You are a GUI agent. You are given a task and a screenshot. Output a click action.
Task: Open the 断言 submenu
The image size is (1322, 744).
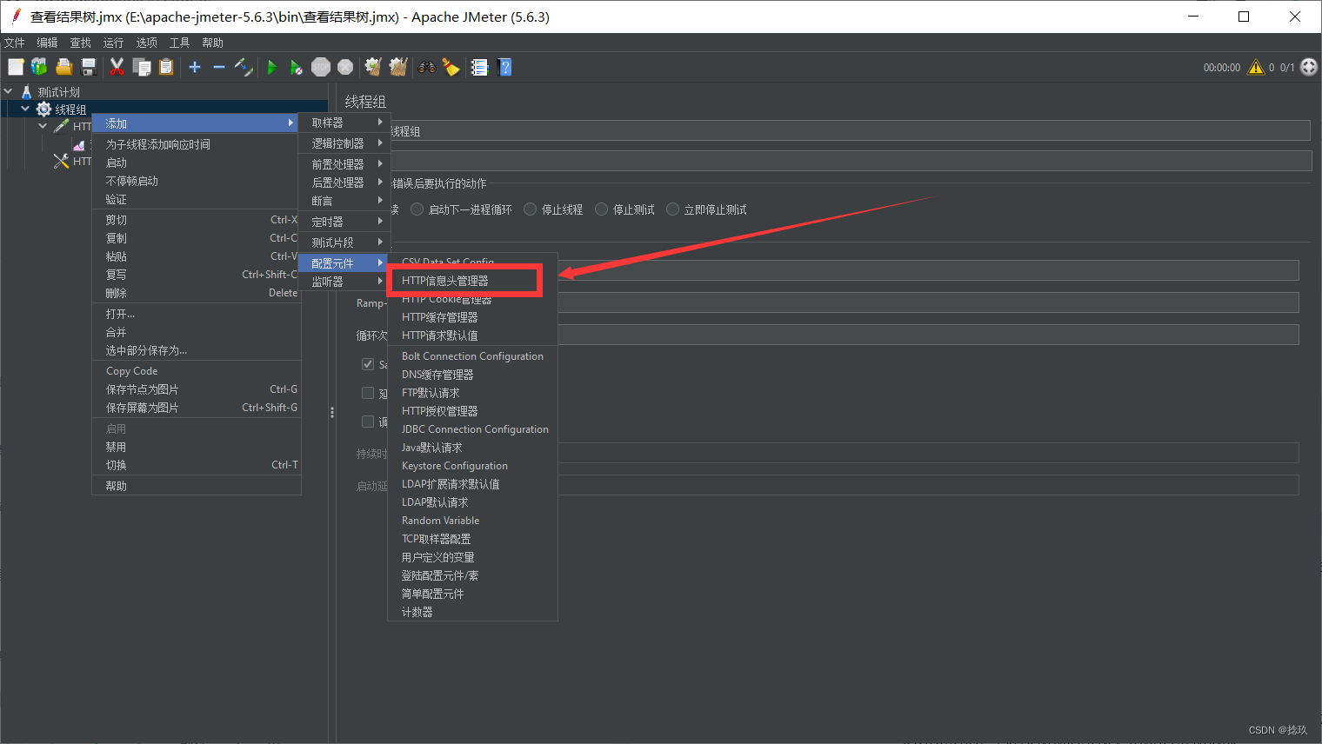[x=344, y=201]
